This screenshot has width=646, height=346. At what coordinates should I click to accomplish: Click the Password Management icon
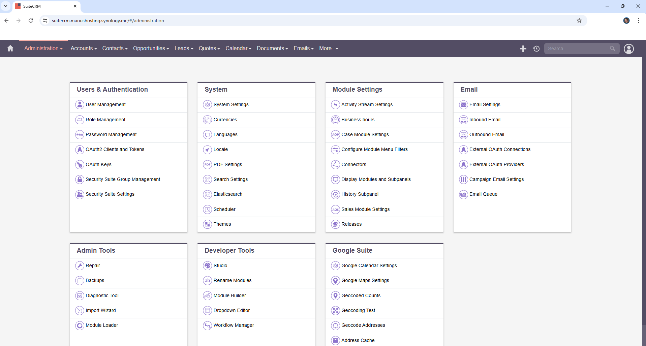point(80,135)
